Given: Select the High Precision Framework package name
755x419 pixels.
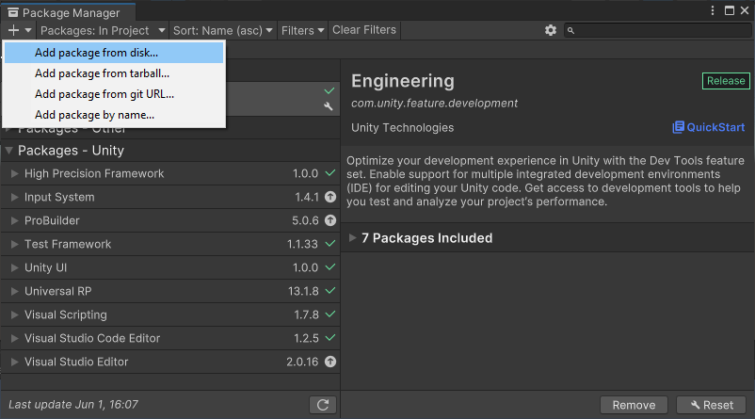Looking at the screenshot, I should 94,173.
